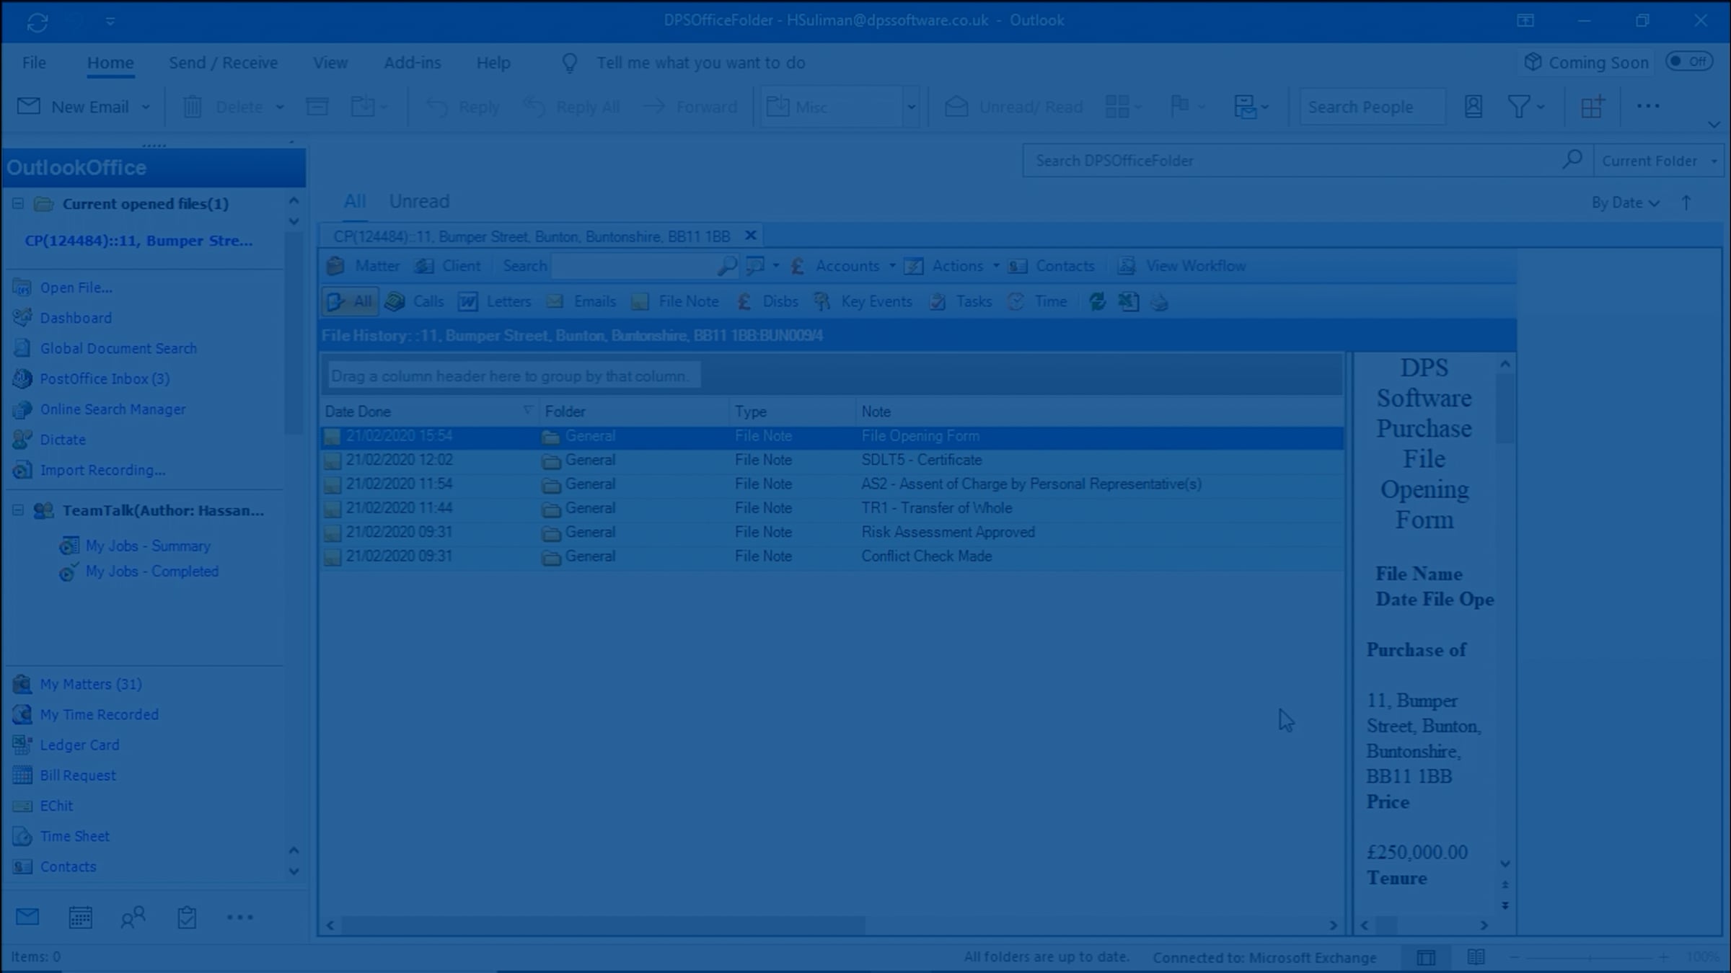
Task: Export to Excel icon in file history toolbar
Action: [x=1129, y=302]
